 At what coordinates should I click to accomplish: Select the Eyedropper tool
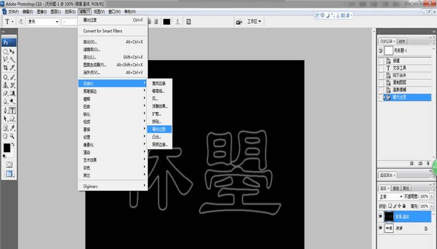click(12, 128)
